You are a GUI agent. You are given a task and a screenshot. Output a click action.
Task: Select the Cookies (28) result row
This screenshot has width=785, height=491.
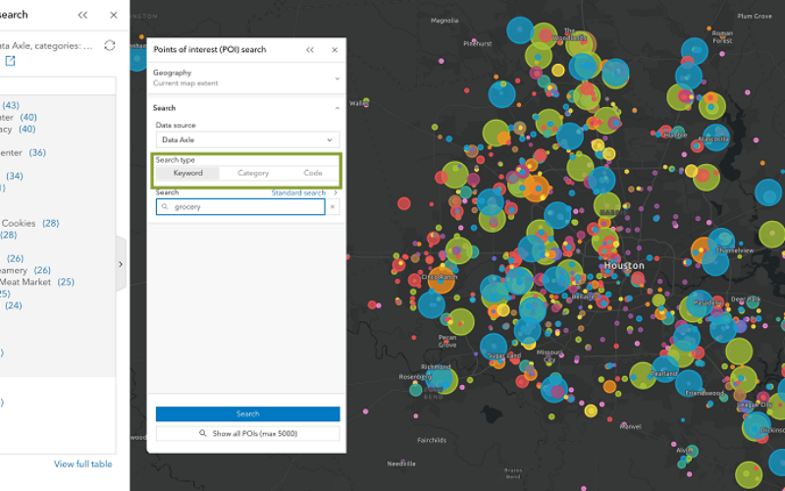point(30,223)
